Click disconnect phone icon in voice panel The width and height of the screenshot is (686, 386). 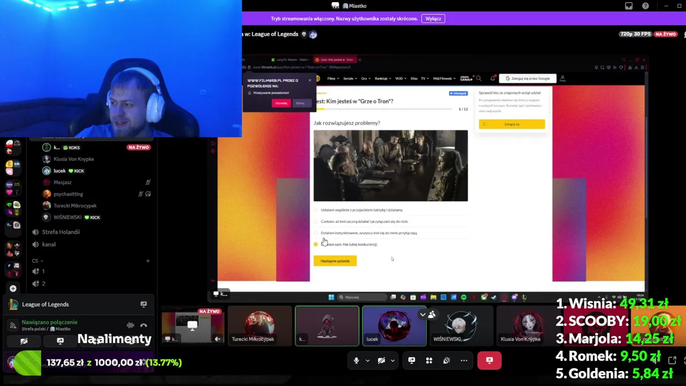tap(144, 325)
